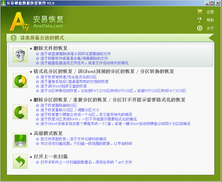Click the trash can icon for deleted file recovery
This screenshot has height=182, width=222.
pyautogui.click(x=20, y=55)
